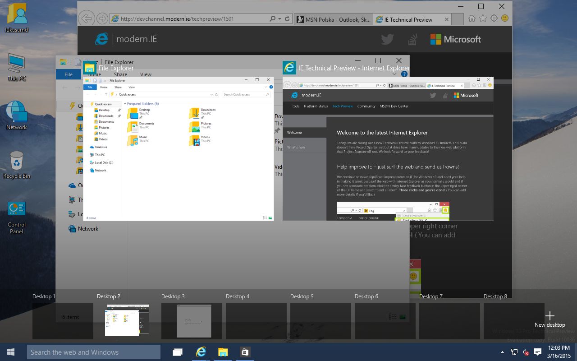Select the Recycle Bin desktop icon
Image resolution: width=577 pixels, height=361 pixels.
[x=17, y=164]
